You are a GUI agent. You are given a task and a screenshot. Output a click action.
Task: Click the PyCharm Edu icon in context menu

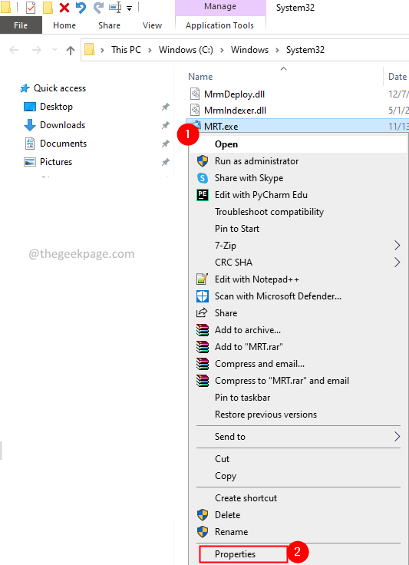click(x=203, y=195)
